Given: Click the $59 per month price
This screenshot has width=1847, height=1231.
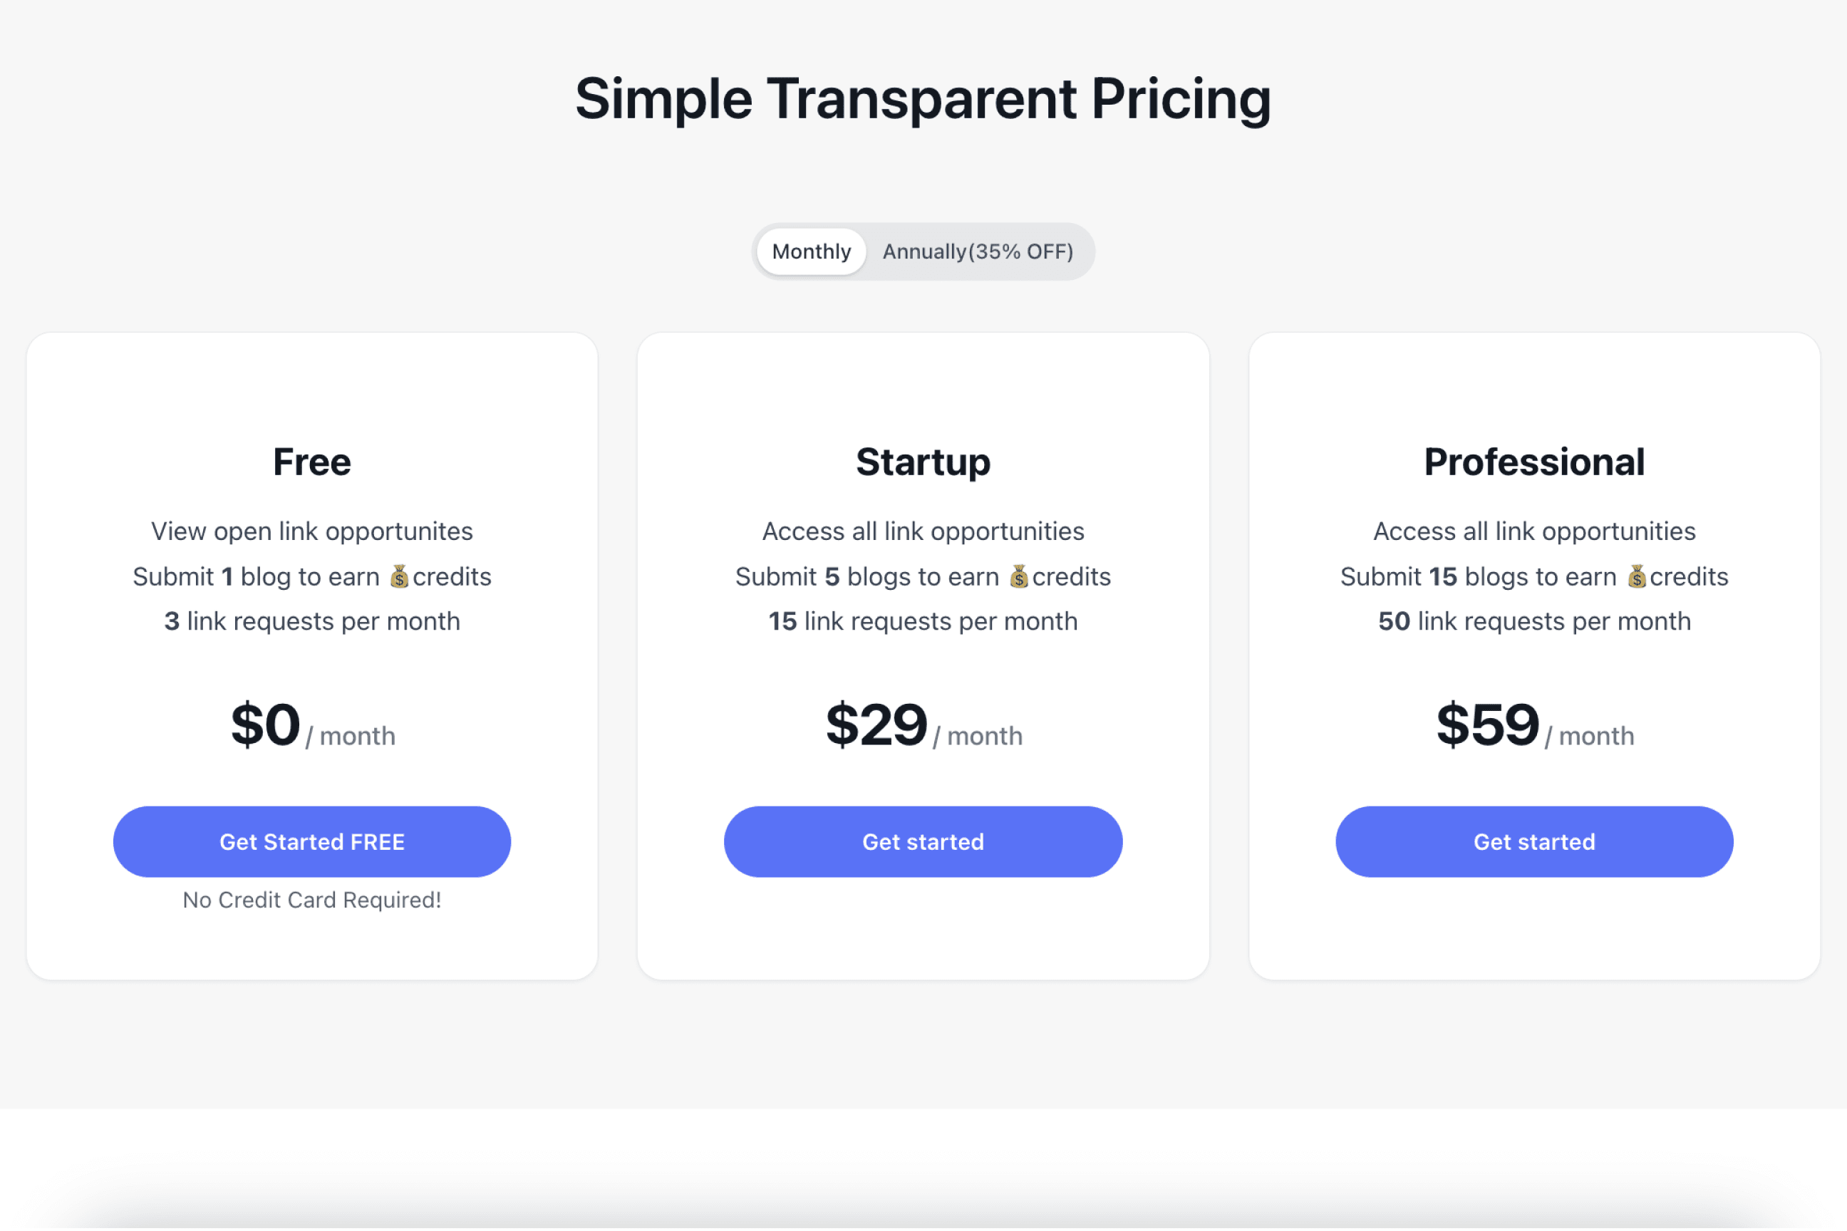Looking at the screenshot, I should pos(1533,726).
